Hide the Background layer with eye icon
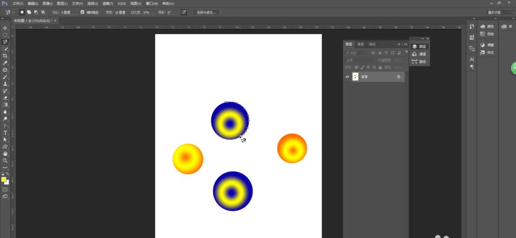The width and height of the screenshot is (516, 238). tap(347, 77)
